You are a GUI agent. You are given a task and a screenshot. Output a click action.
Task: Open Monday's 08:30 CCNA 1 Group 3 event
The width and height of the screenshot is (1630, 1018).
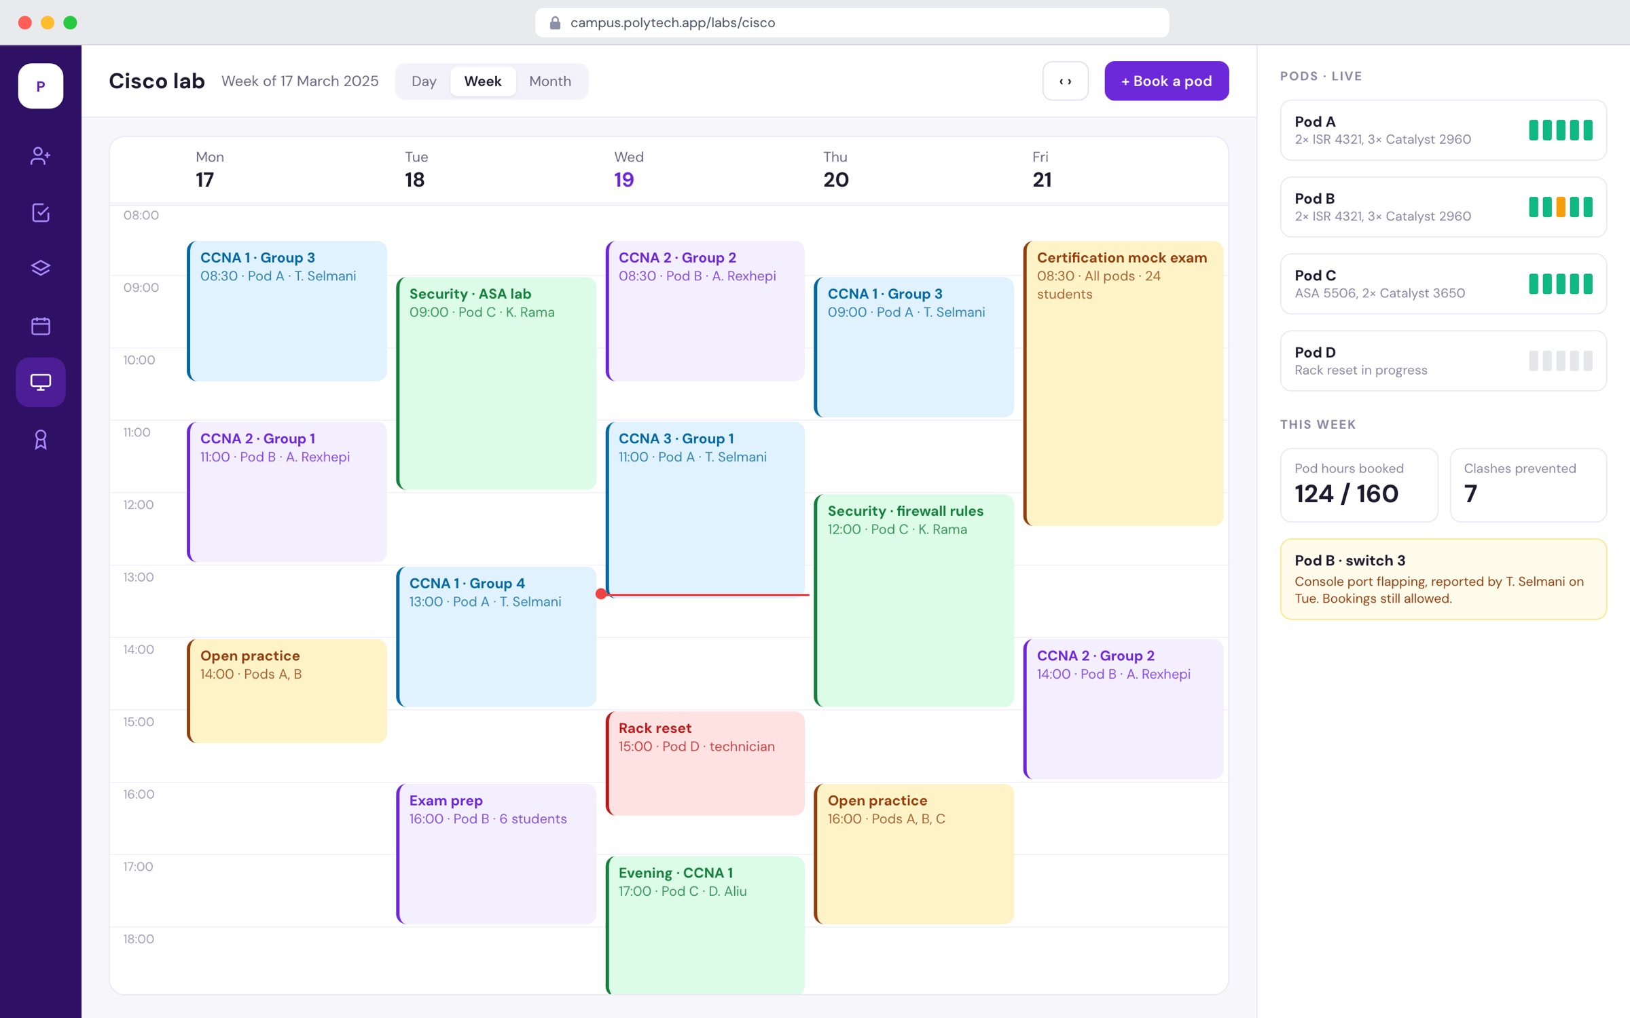pos(287,311)
